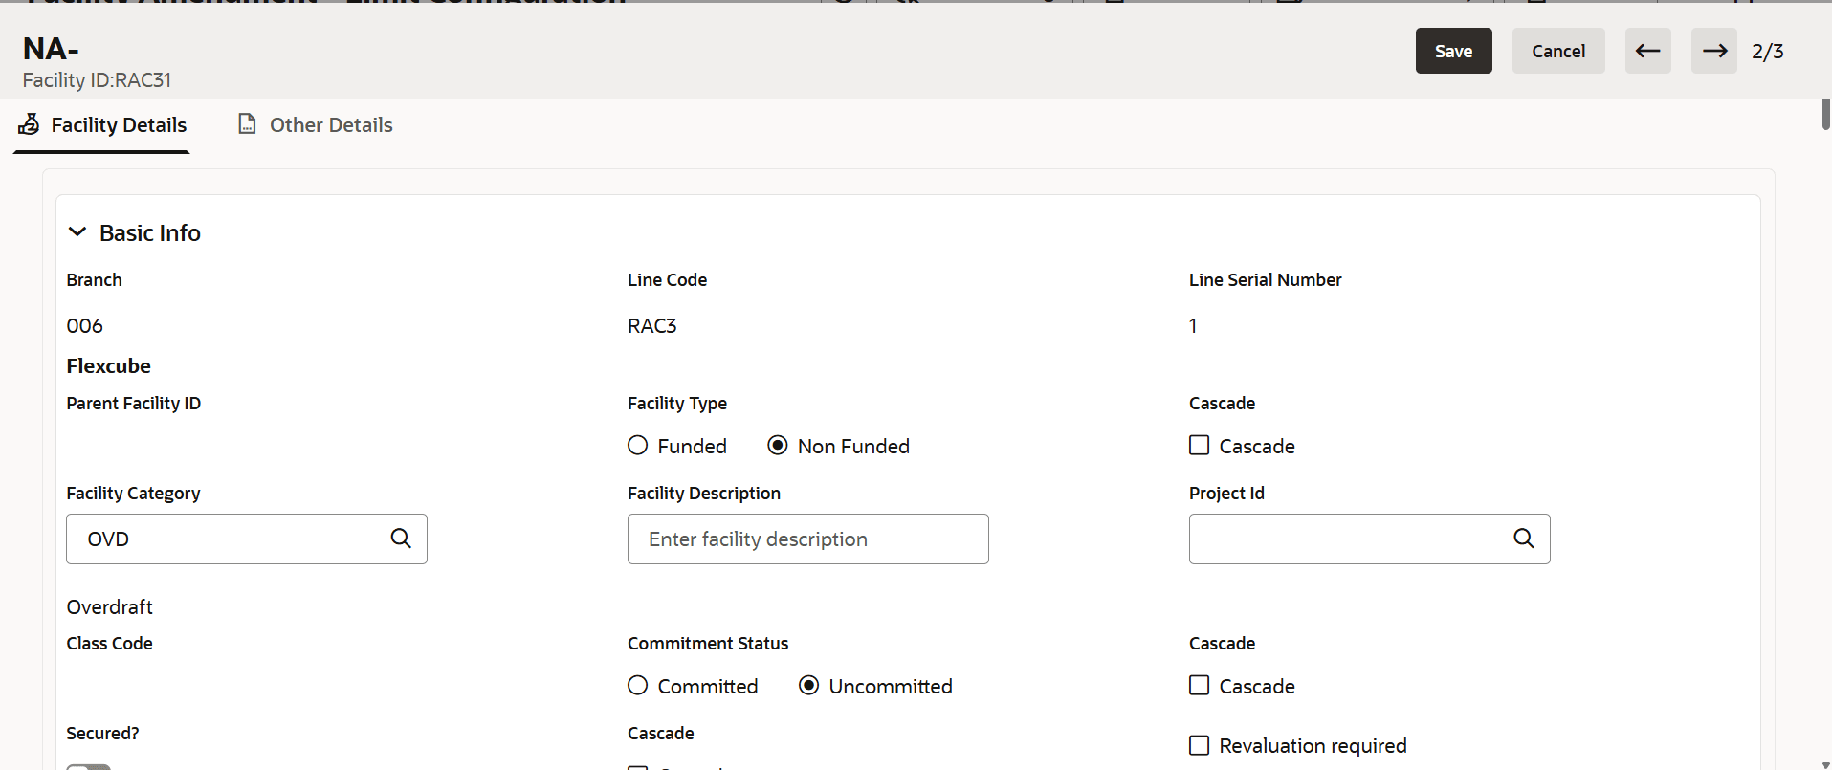Open Facility Category search lookup
1832x770 pixels.
coord(401,539)
